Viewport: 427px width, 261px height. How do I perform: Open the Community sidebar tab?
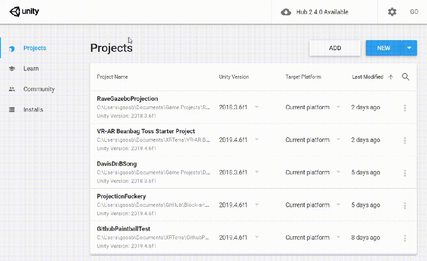39,89
